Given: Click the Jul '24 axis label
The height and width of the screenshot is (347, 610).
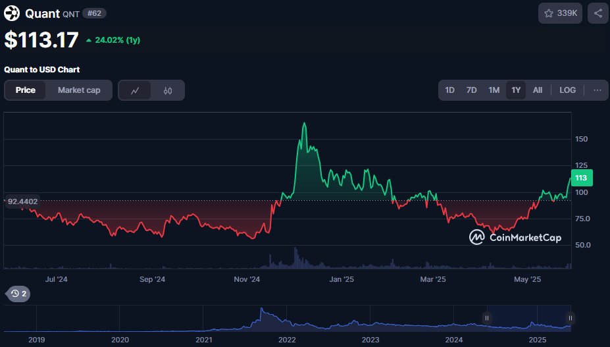Looking at the screenshot, I should [x=56, y=279].
